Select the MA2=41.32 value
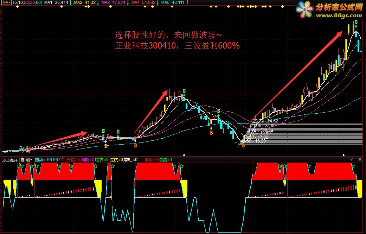Viewport: 366px width, 234px height. click(85, 2)
